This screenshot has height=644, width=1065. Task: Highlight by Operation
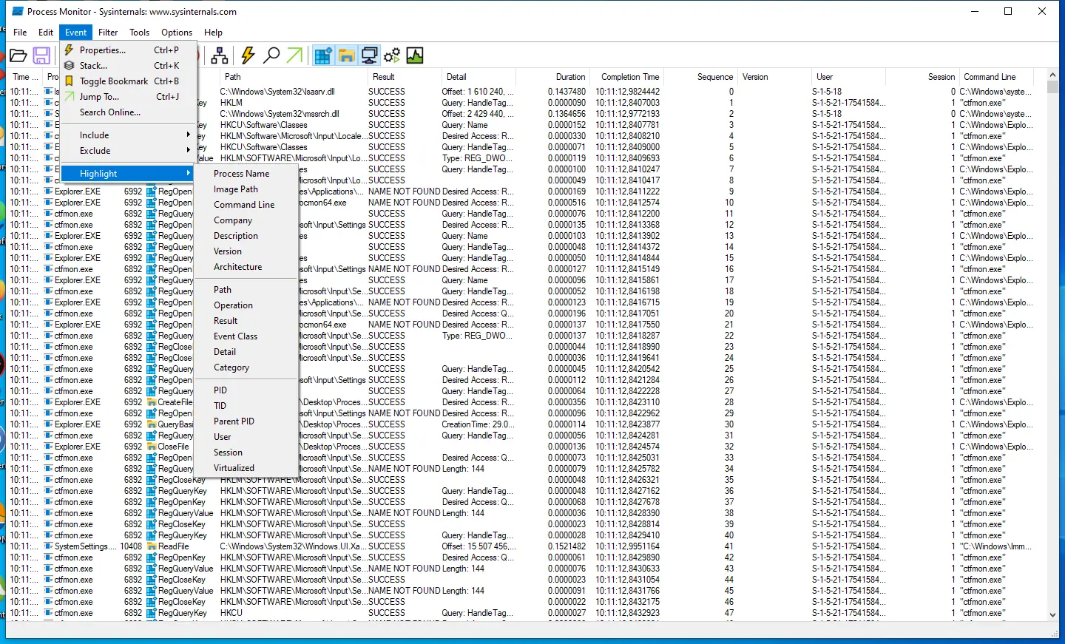point(246,305)
